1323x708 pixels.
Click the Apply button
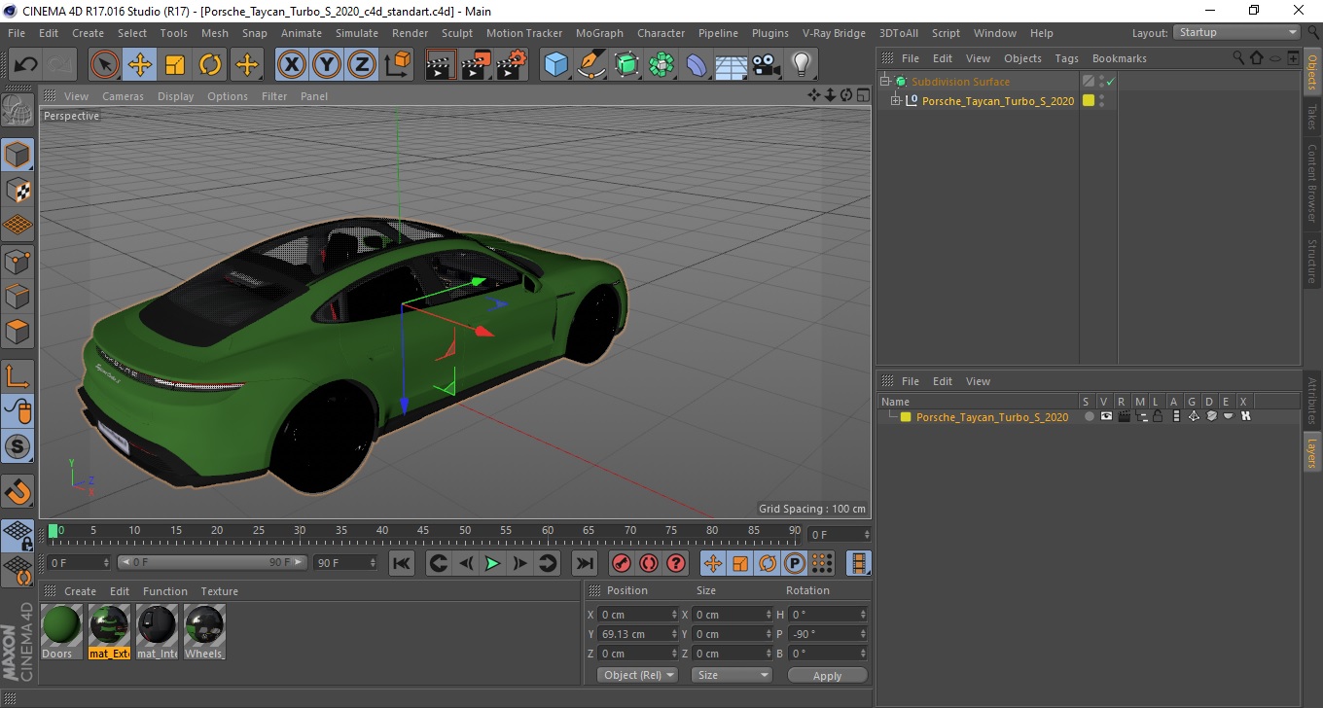827,675
